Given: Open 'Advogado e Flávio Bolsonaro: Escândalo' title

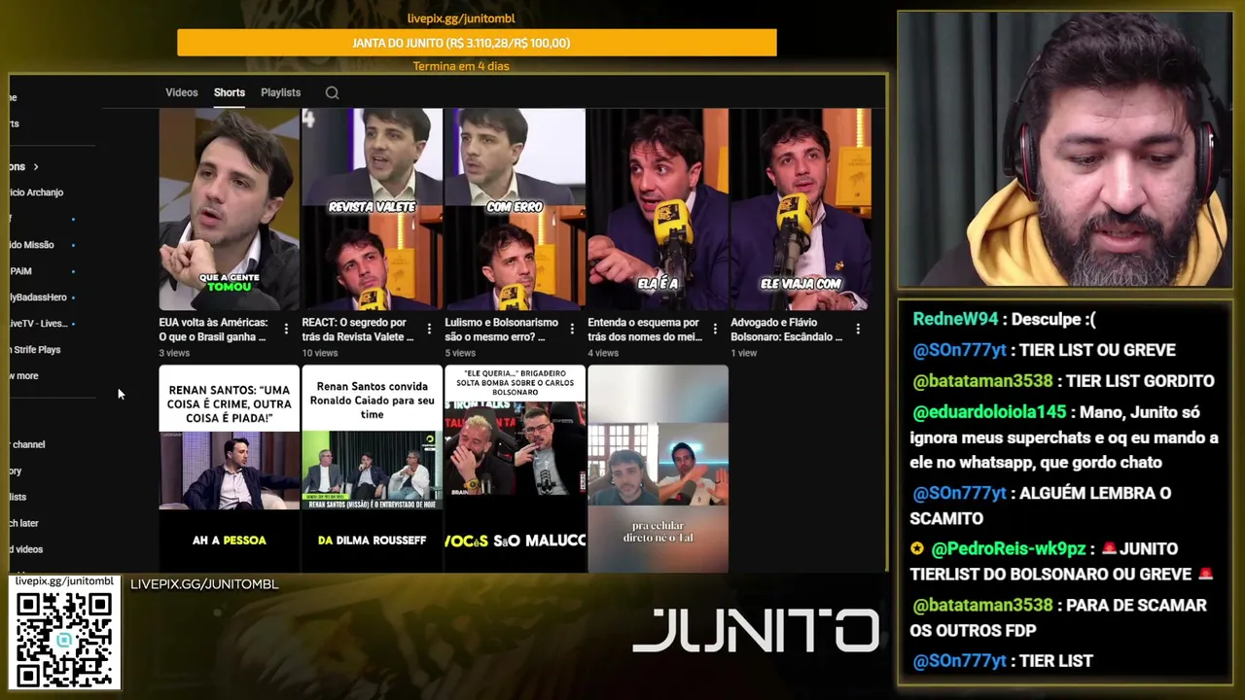Looking at the screenshot, I should (x=787, y=330).
